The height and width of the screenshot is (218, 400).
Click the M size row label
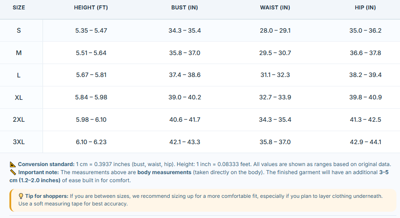(19, 53)
